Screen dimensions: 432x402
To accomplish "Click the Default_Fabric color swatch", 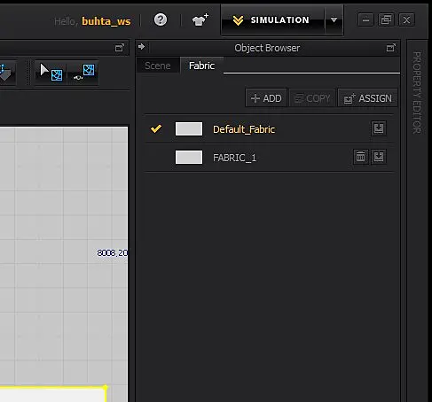I will tap(189, 128).
